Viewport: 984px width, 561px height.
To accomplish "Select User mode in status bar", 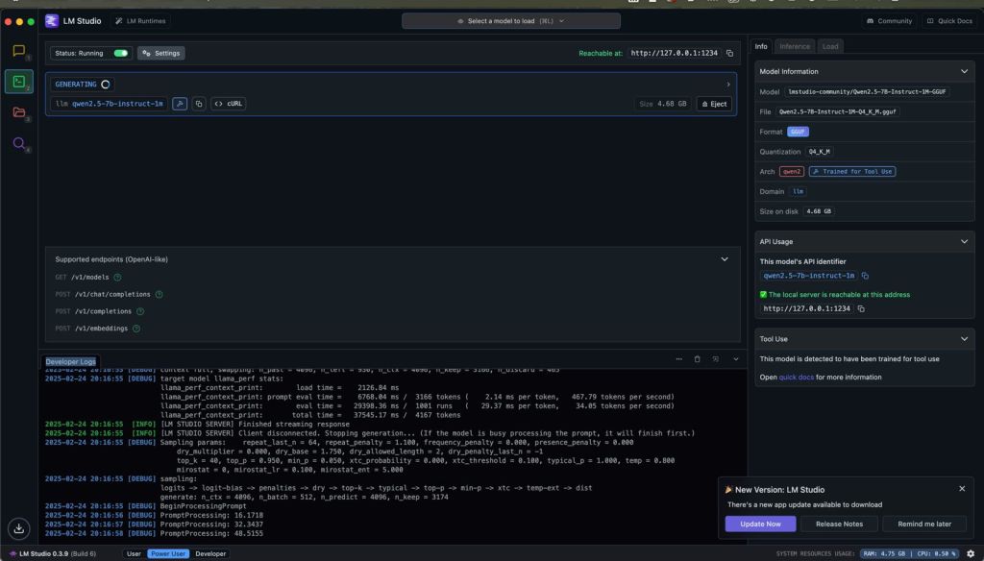I will point(134,553).
